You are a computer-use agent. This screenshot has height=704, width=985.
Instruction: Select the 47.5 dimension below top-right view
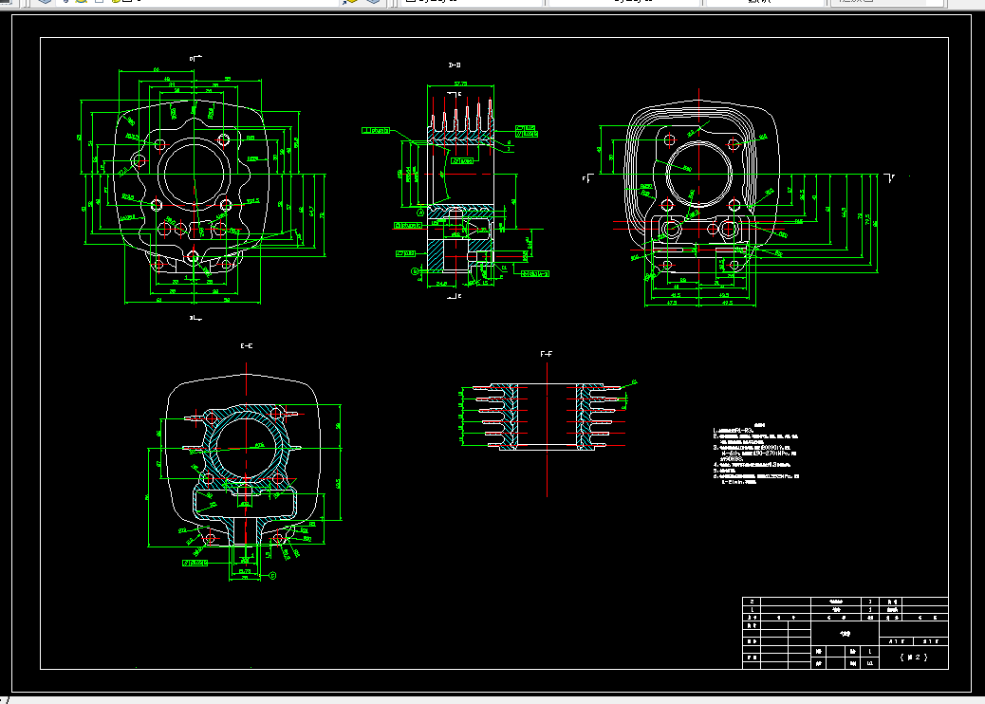pyautogui.click(x=672, y=303)
